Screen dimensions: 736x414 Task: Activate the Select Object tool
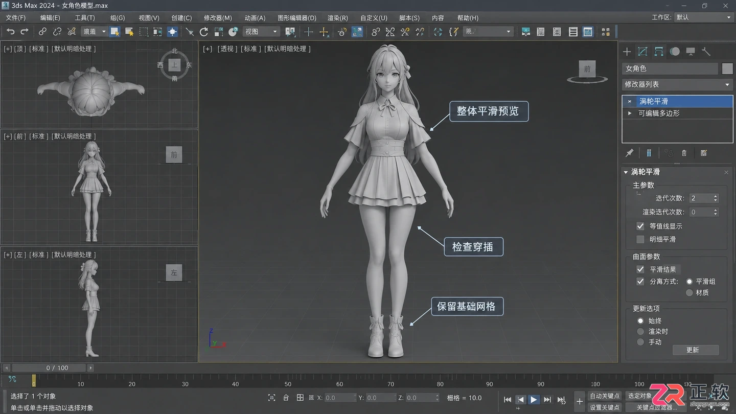tap(115, 32)
